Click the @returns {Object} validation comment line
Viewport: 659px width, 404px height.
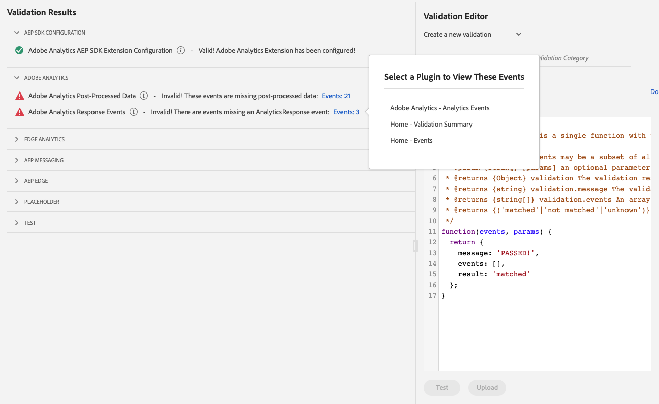(548, 178)
